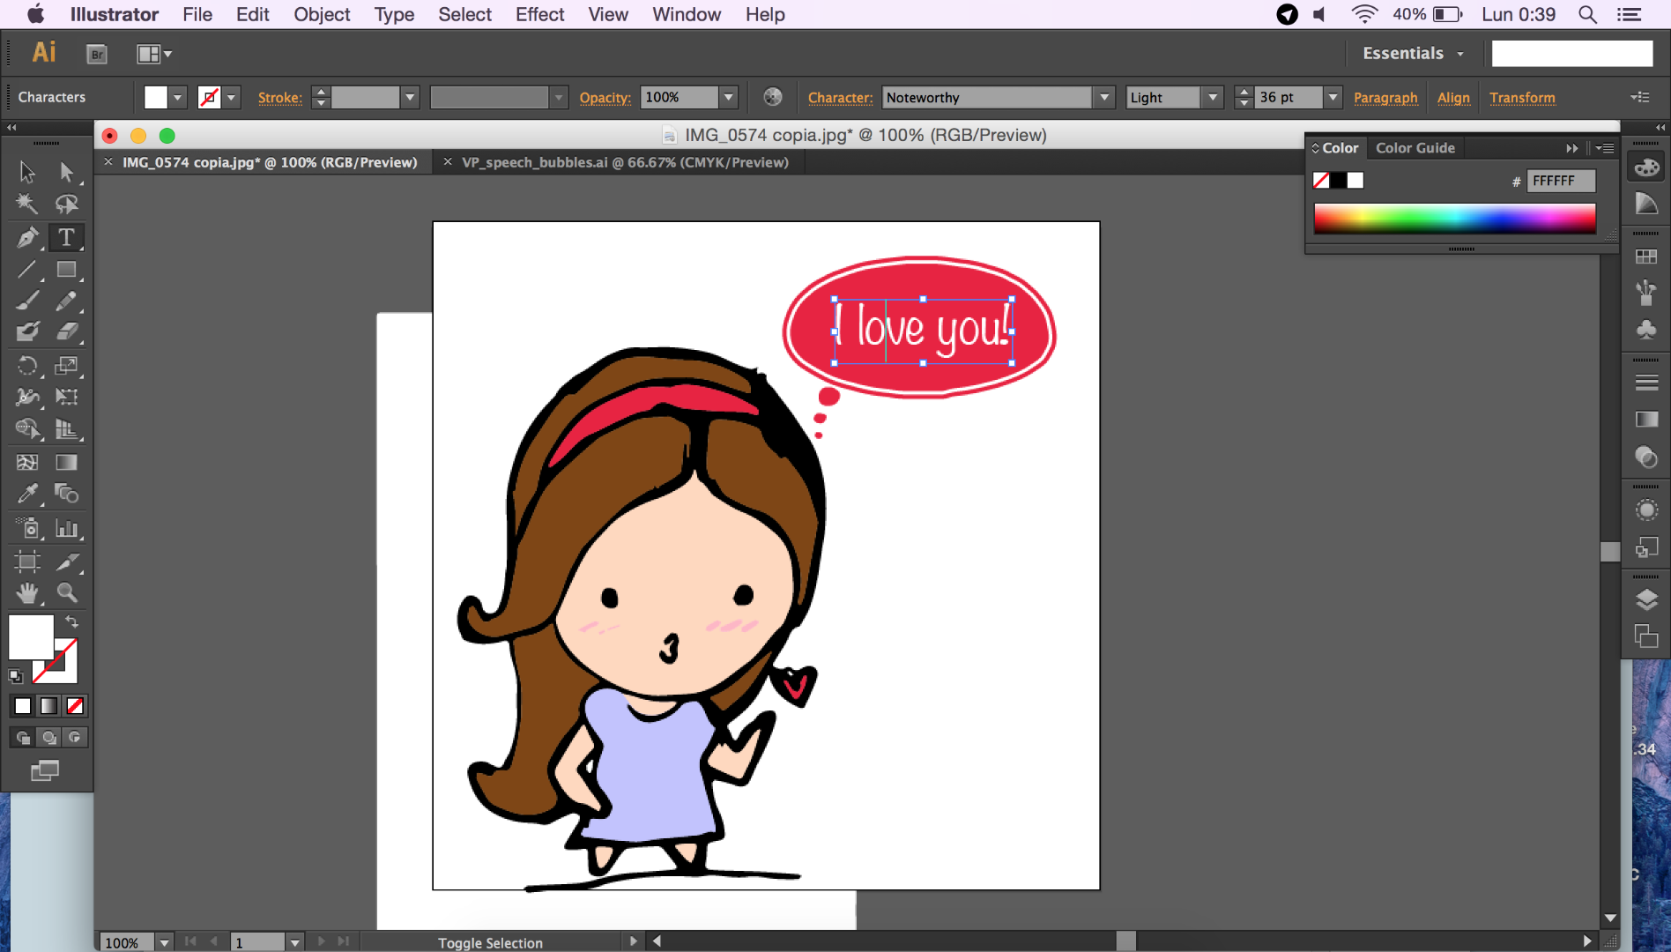Select the Magic Wand tool
Image resolution: width=1671 pixels, height=952 pixels.
click(26, 204)
